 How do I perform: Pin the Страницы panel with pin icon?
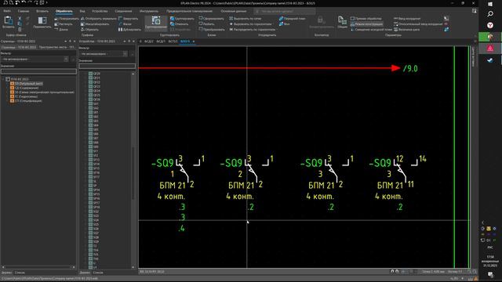click(x=70, y=42)
